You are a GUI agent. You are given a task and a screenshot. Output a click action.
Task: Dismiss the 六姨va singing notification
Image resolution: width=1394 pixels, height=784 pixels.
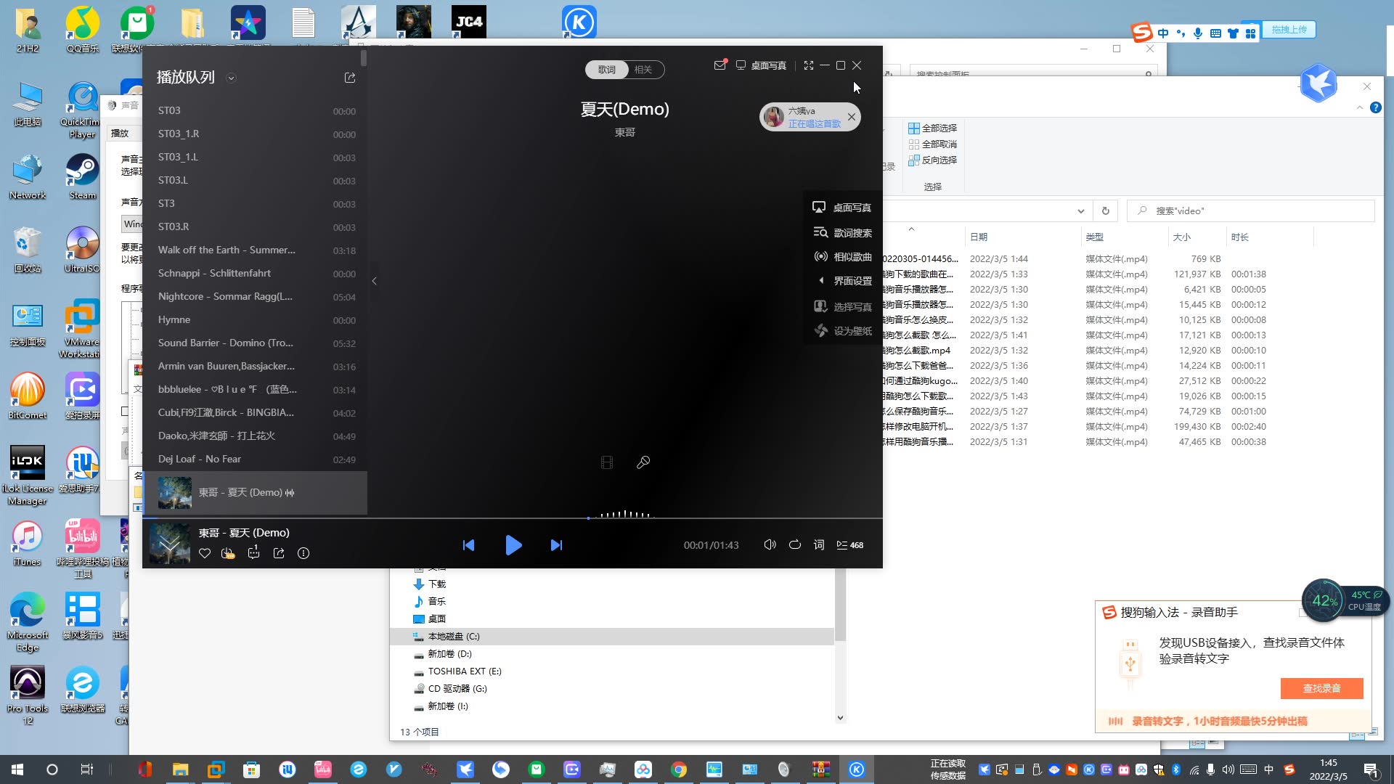[852, 117]
